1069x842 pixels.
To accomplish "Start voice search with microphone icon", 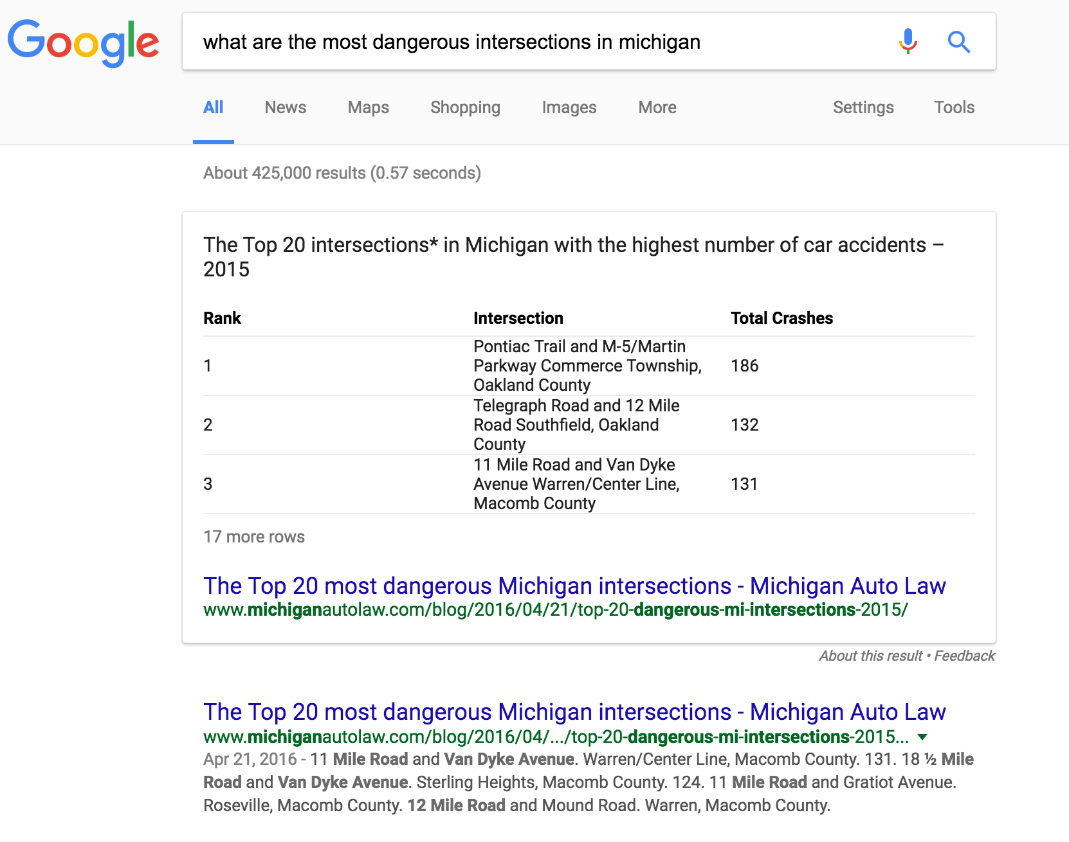I will [x=908, y=42].
